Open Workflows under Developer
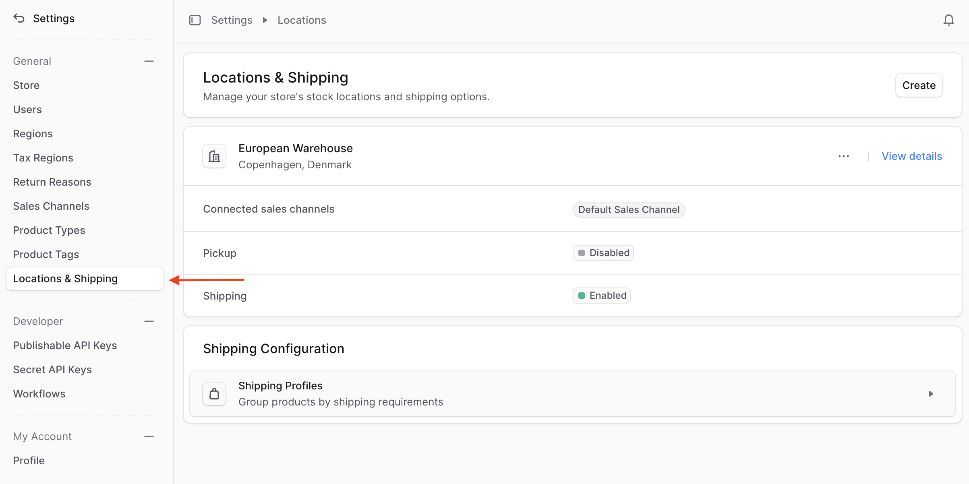This screenshot has height=484, width=969. [x=39, y=393]
